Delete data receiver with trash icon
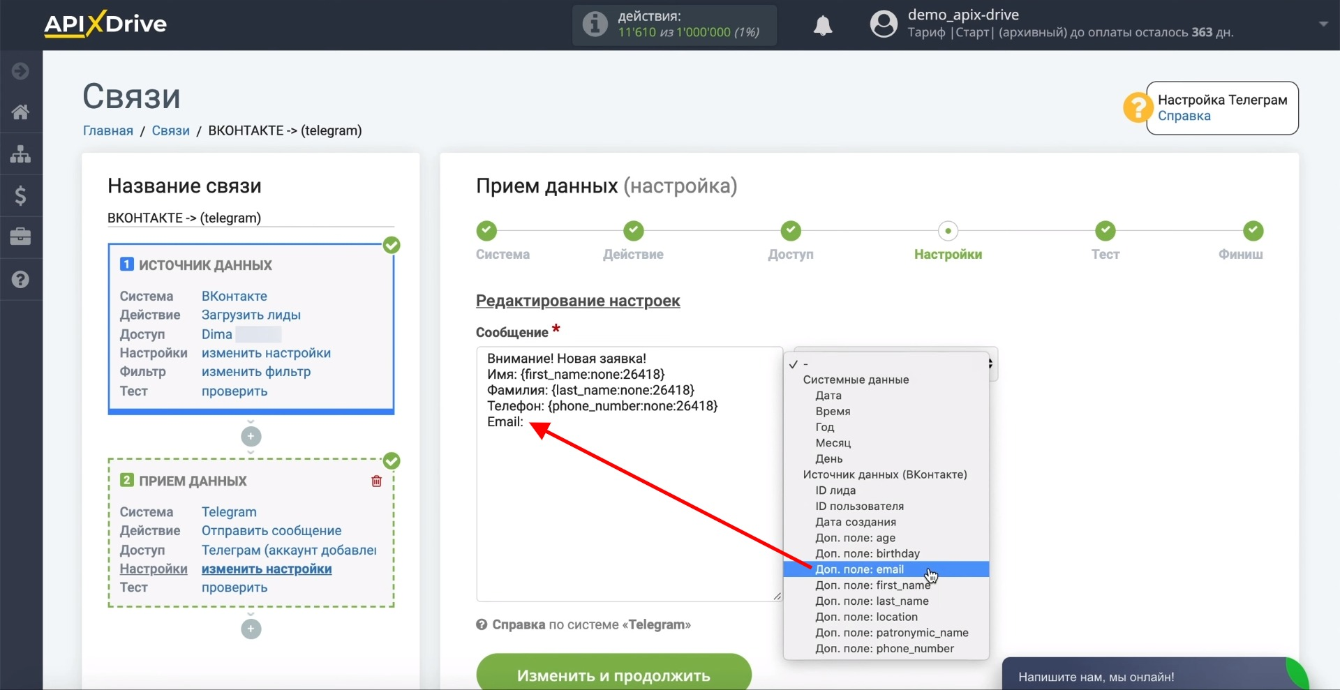 click(x=376, y=481)
